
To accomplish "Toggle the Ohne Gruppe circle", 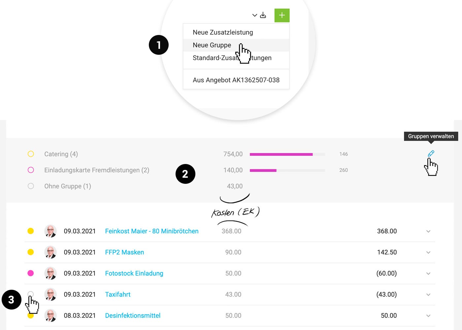I will [x=31, y=186].
